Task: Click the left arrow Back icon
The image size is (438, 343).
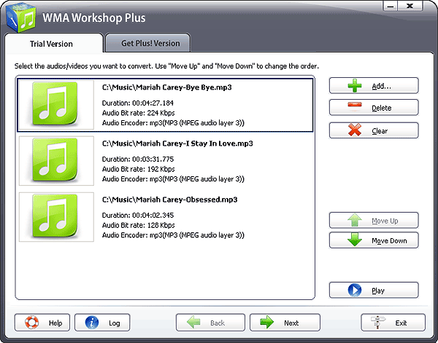Action: (x=193, y=323)
